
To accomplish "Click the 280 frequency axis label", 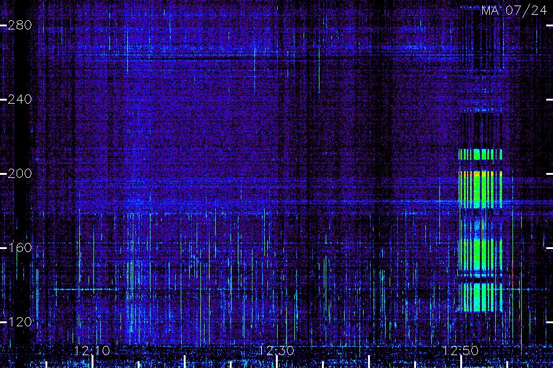I will [20, 25].
